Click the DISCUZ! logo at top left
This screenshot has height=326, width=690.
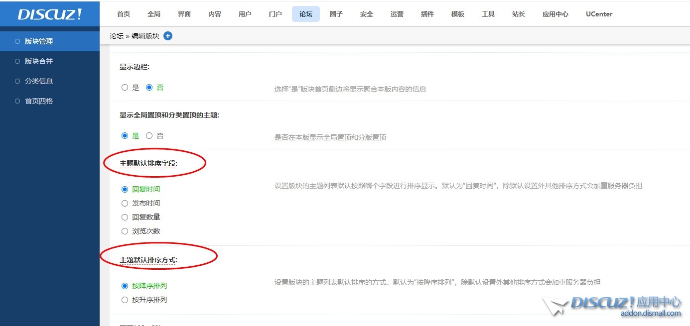pyautogui.click(x=50, y=14)
